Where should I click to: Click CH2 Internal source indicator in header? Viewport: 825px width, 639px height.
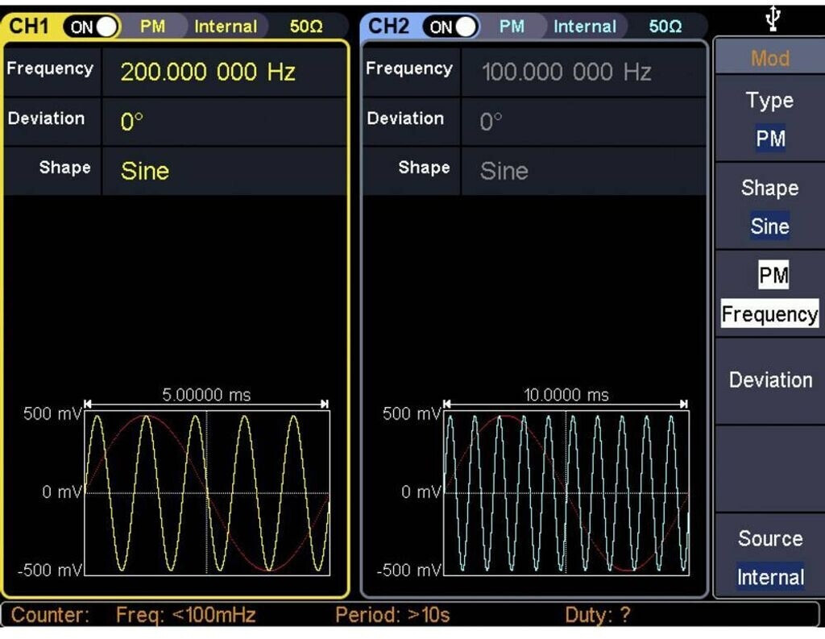584,27
